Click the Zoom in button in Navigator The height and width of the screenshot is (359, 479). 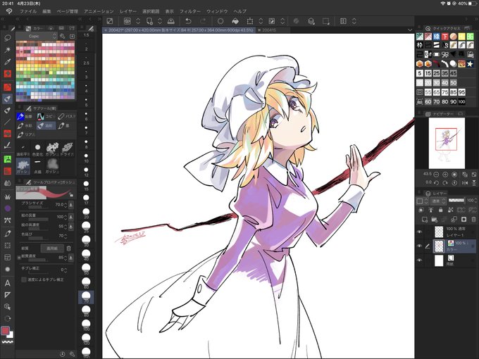[x=445, y=175]
